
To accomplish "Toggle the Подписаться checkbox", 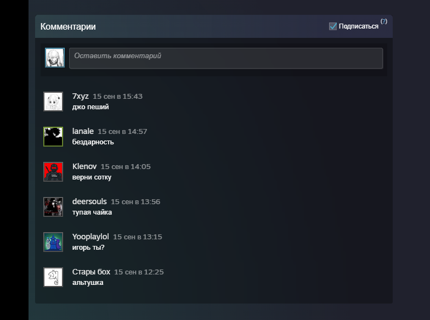I will coord(333,26).
